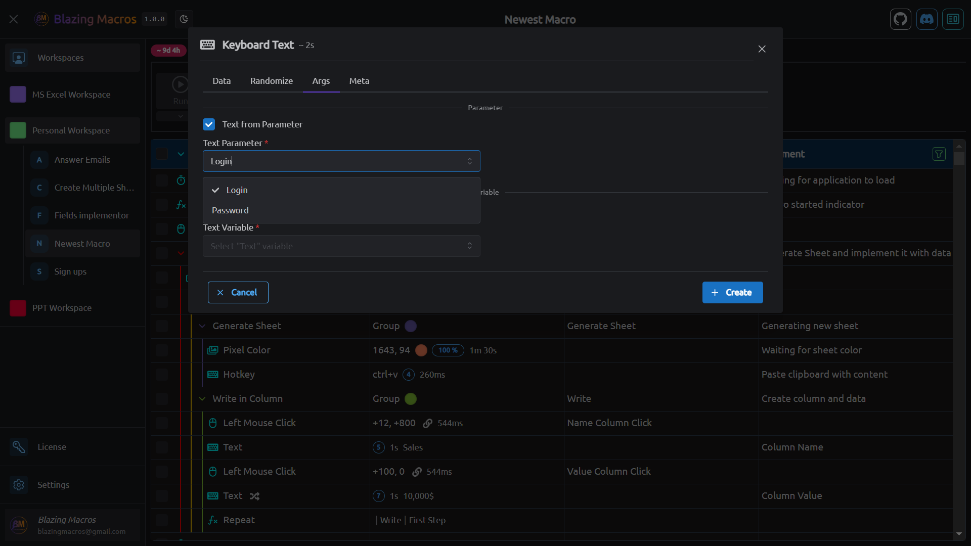Open the Sign ups macro

point(83,271)
